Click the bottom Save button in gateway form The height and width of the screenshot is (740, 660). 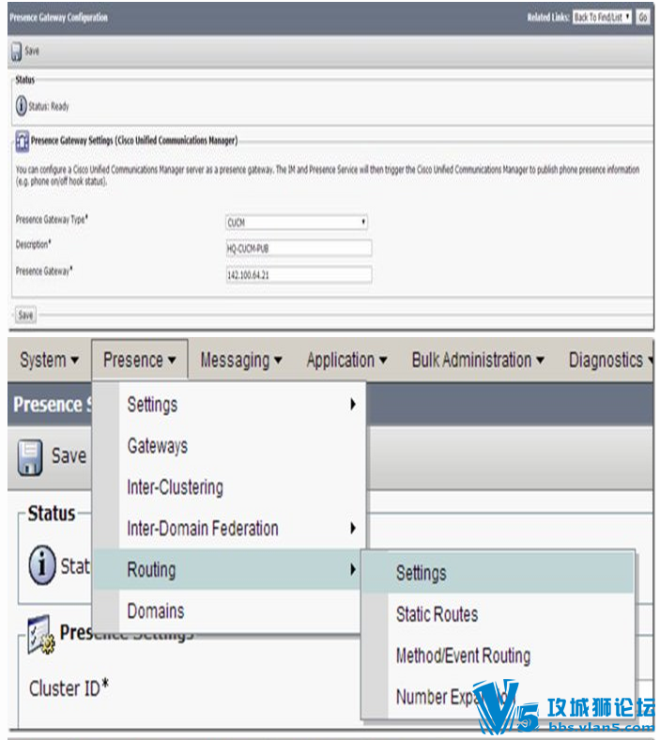click(x=25, y=315)
